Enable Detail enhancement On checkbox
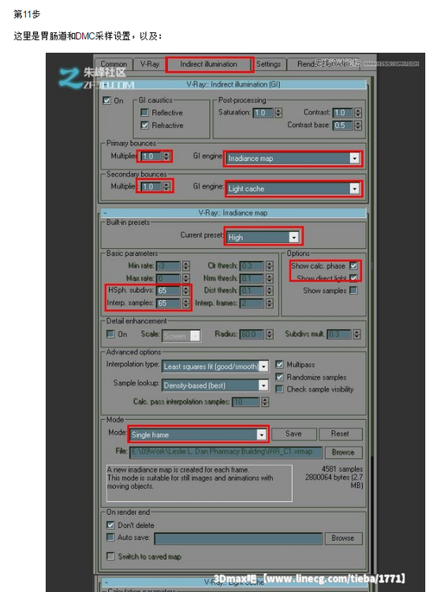 click(x=110, y=334)
